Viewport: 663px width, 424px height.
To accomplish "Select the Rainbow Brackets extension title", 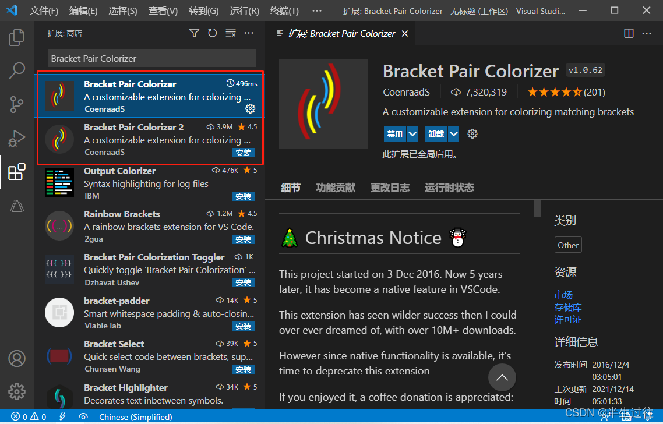I will click(122, 214).
